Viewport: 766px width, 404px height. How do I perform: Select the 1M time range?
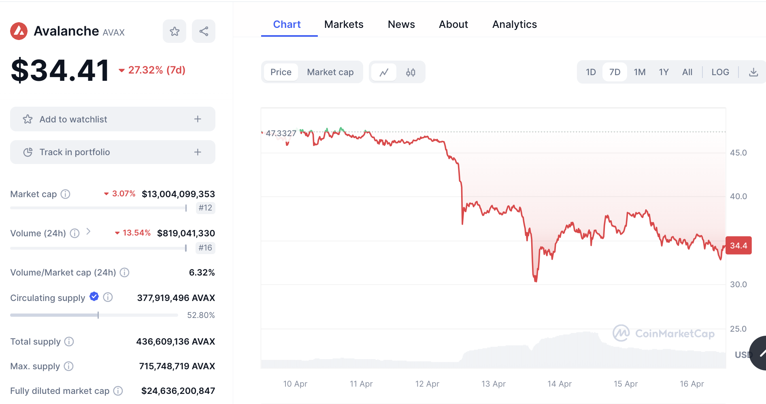click(639, 72)
